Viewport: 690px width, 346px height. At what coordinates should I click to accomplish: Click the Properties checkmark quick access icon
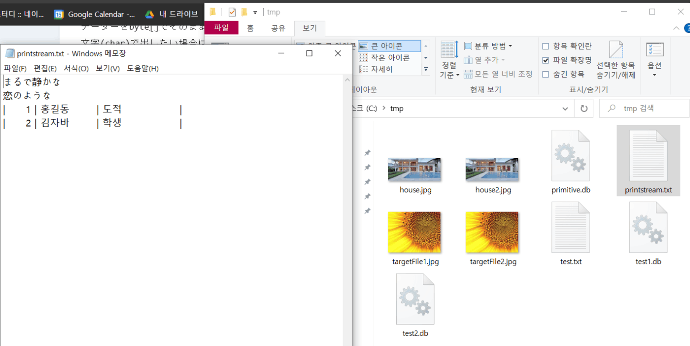(232, 12)
